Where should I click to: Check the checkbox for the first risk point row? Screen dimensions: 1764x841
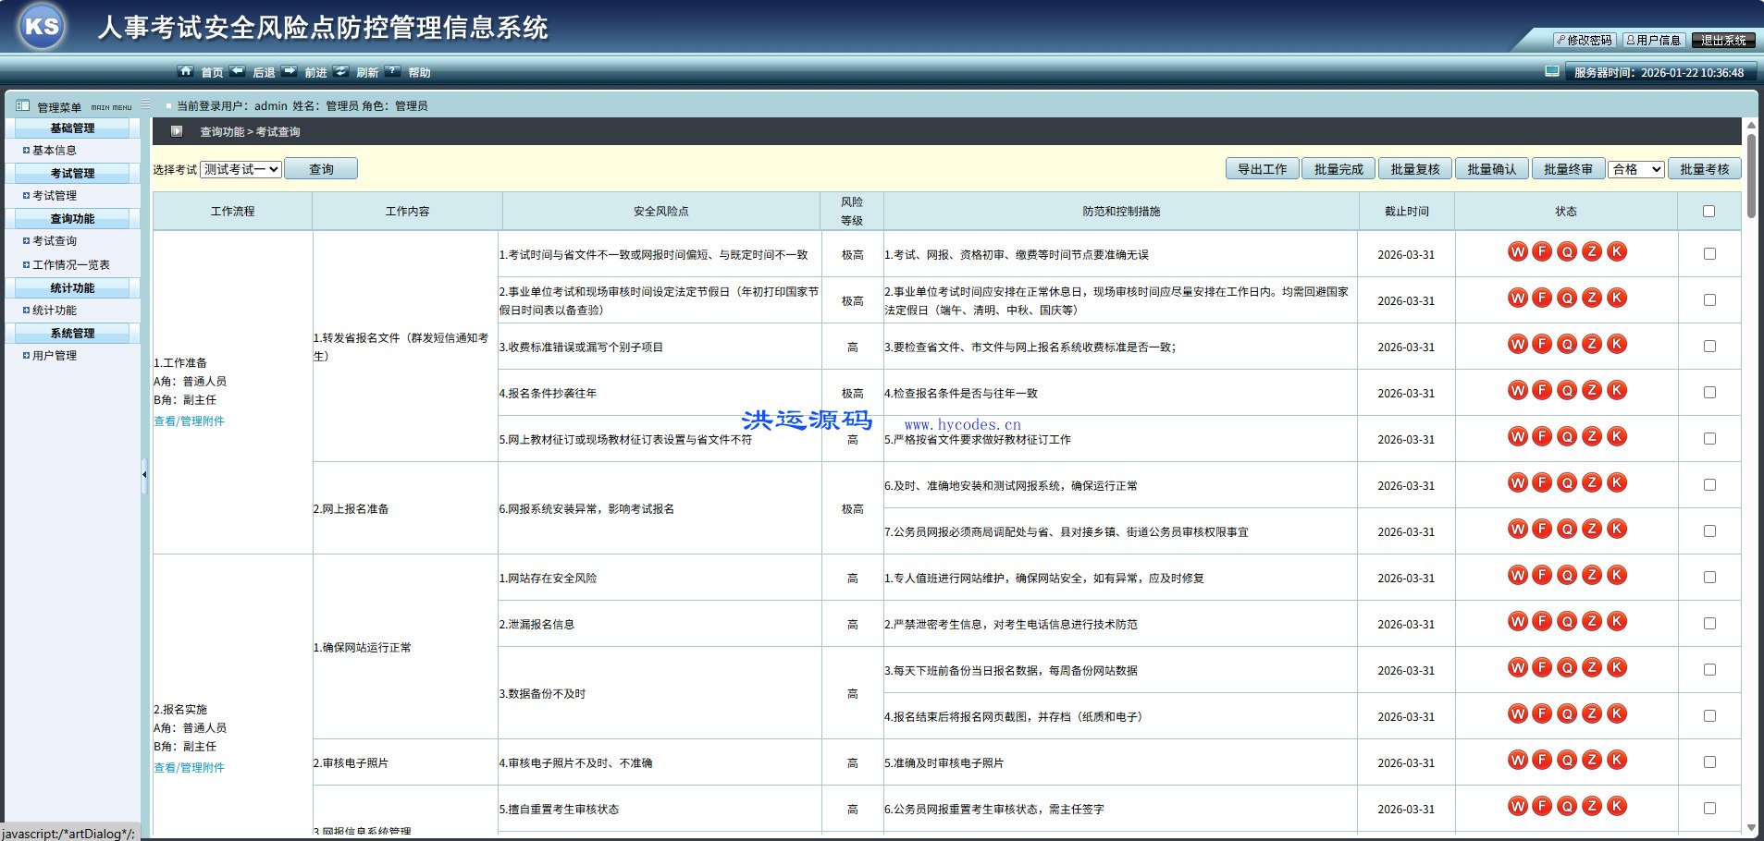(1708, 252)
